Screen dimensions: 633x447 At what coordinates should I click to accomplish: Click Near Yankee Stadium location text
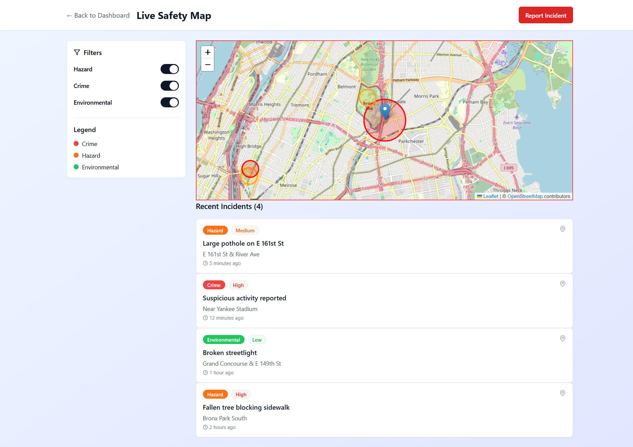pos(230,309)
